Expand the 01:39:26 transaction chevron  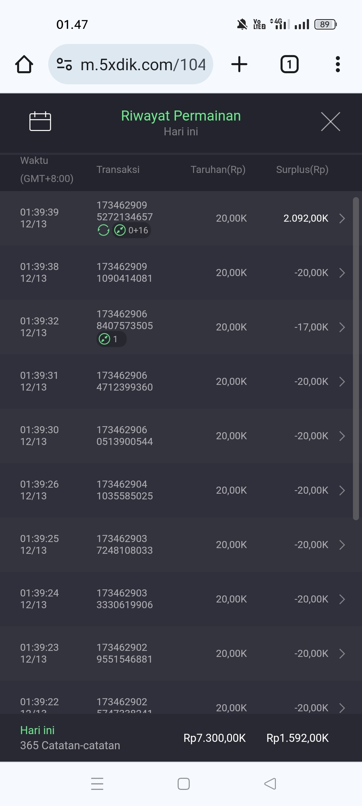click(342, 490)
